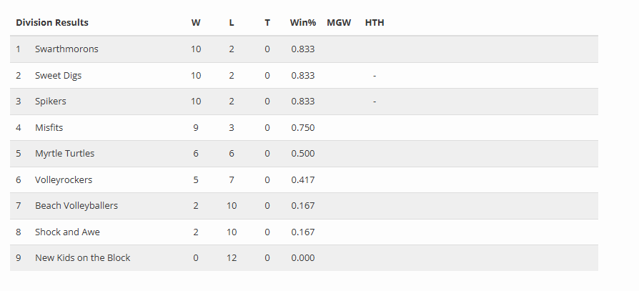Click the T column header
Viewport: 639px width, 291px height.
pyautogui.click(x=267, y=22)
